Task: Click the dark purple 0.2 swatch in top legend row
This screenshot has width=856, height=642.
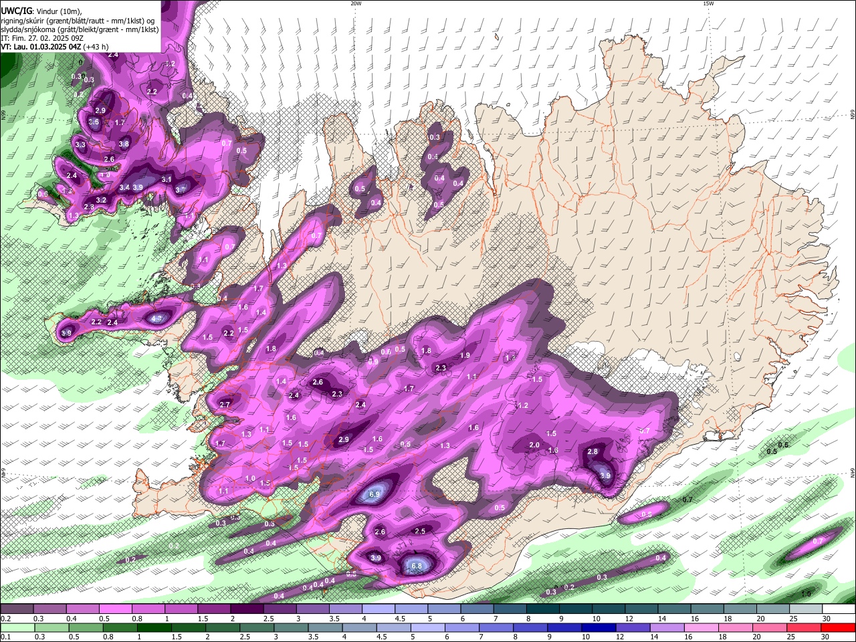Action: click(x=17, y=609)
